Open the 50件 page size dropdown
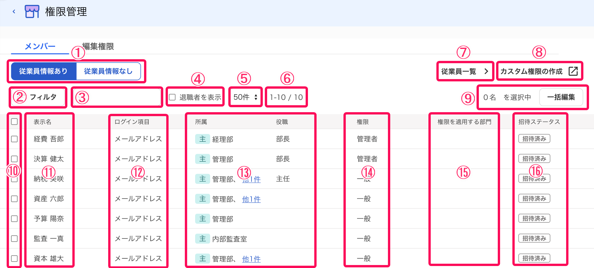Screen dimensions: 594x268 [246, 97]
